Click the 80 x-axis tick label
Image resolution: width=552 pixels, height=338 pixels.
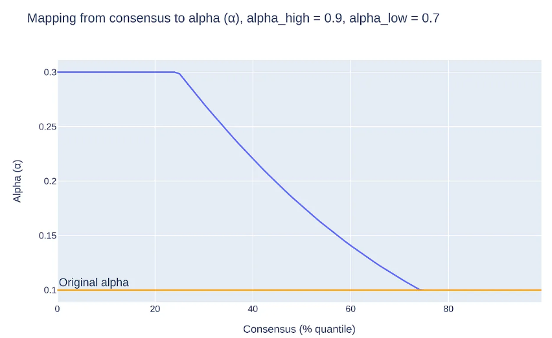(448, 309)
